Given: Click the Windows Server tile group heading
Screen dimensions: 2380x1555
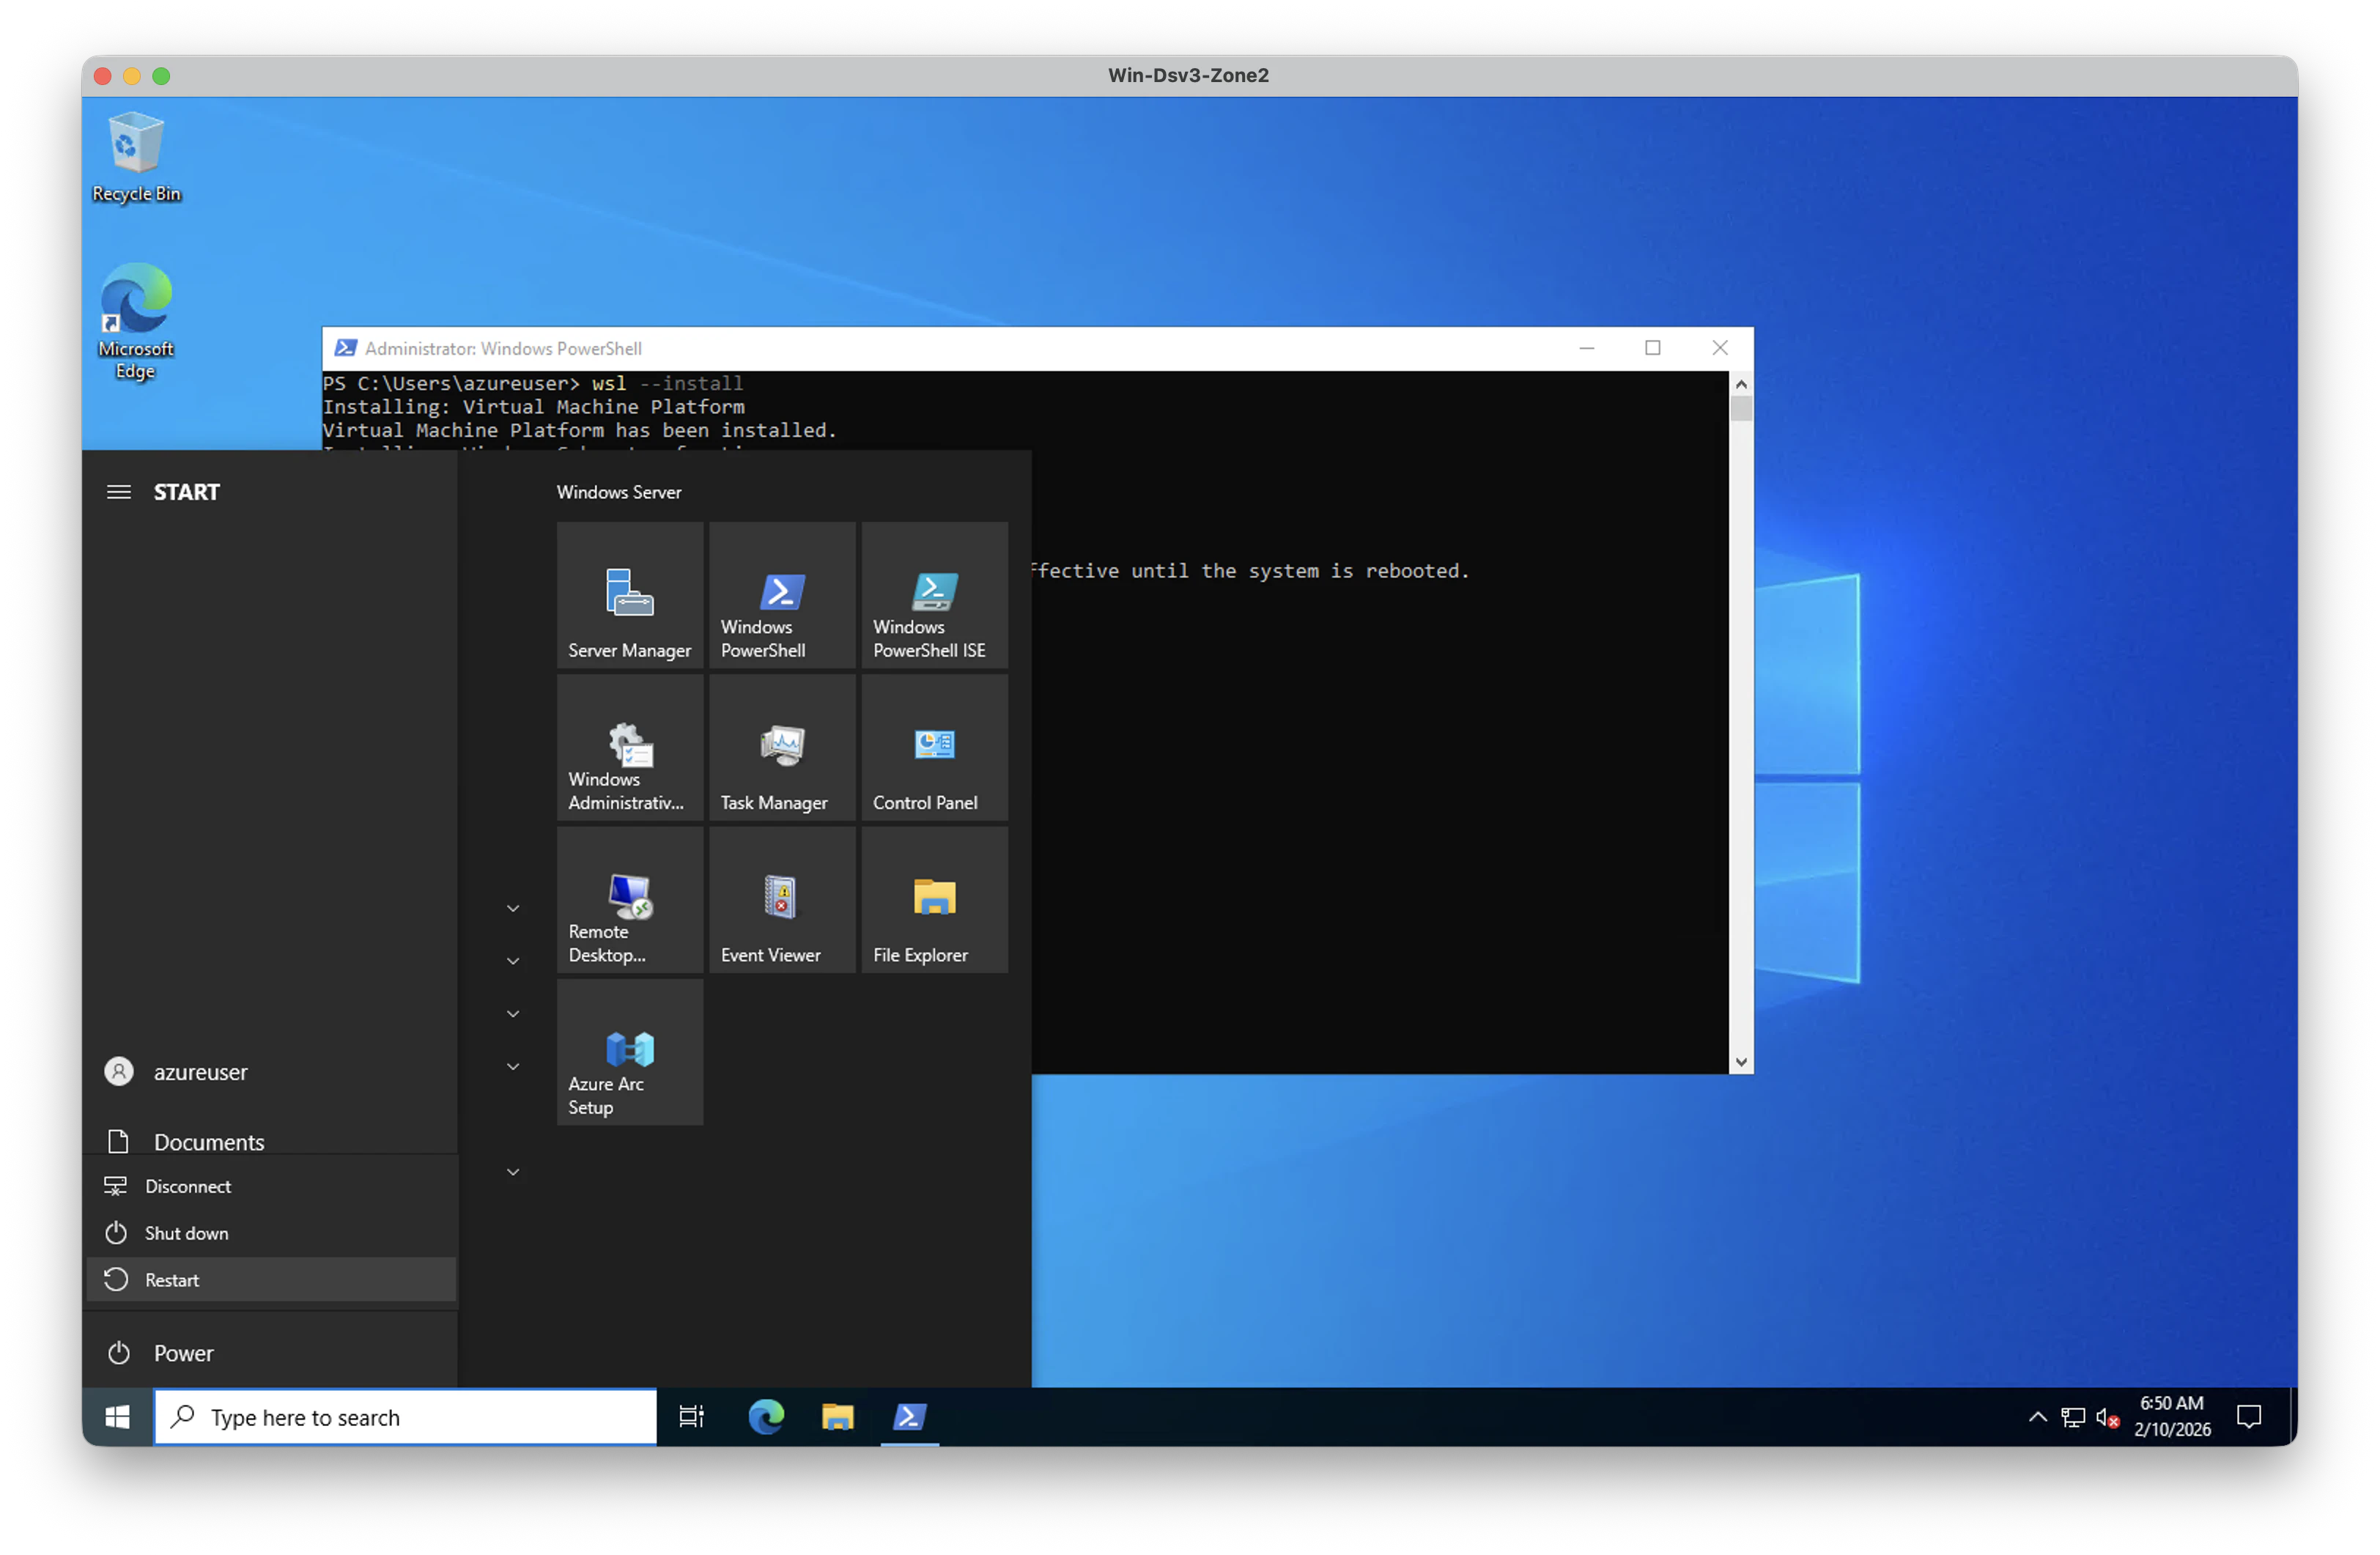Looking at the screenshot, I should tap(619, 492).
